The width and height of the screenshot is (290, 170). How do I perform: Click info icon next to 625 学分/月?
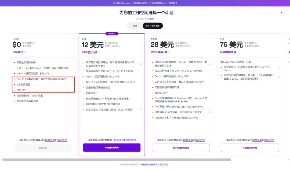tap(99, 52)
